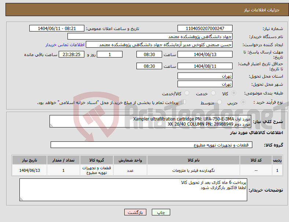The width and height of the screenshot is (289, 222).
Task: Select the کالا/خدمت radio button
Action: 187,93
